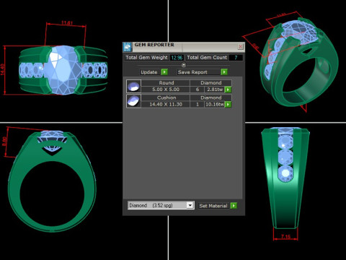The height and width of the screenshot is (260, 346).
Task: Click the quantity 6 cell in Round row
Action: click(198, 90)
